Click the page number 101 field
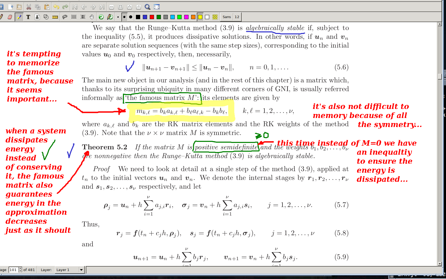446x279 pixels. 13,270
